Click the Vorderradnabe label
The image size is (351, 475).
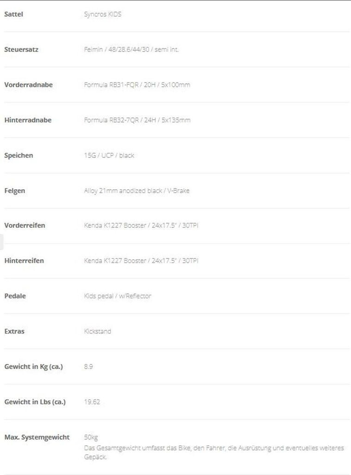[28, 85]
